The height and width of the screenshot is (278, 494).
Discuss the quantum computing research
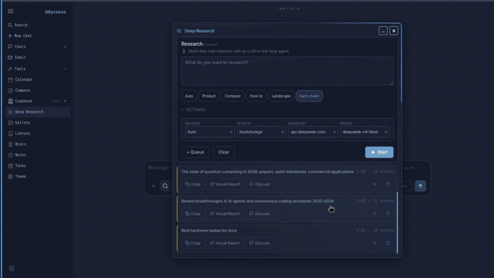pyautogui.click(x=259, y=185)
